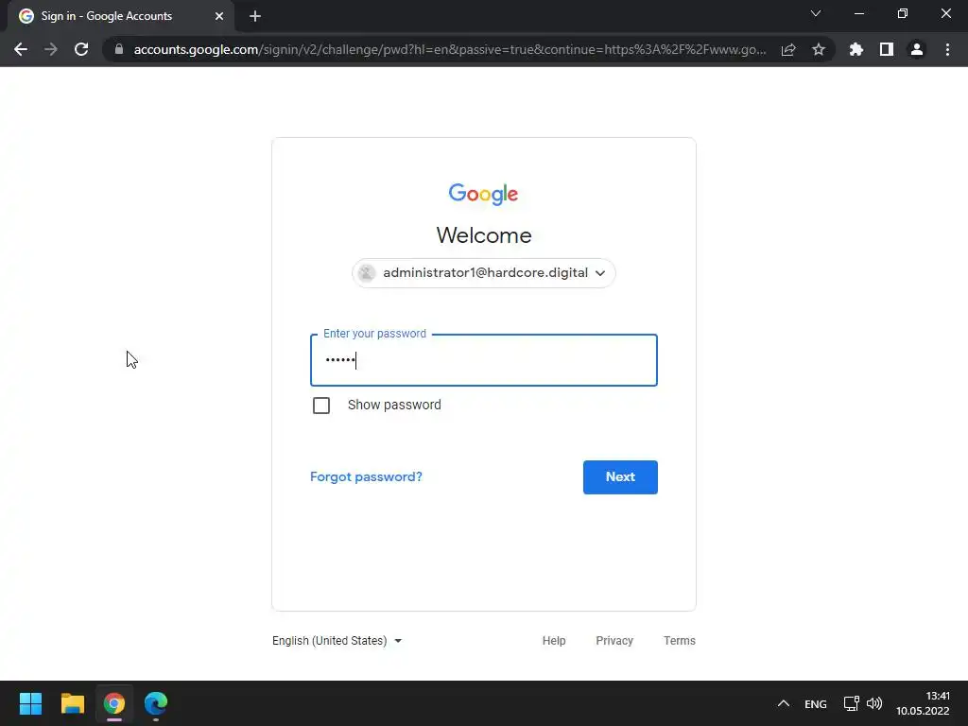Image resolution: width=968 pixels, height=726 pixels.
Task: Restore down the Chrome window
Action: (x=903, y=13)
